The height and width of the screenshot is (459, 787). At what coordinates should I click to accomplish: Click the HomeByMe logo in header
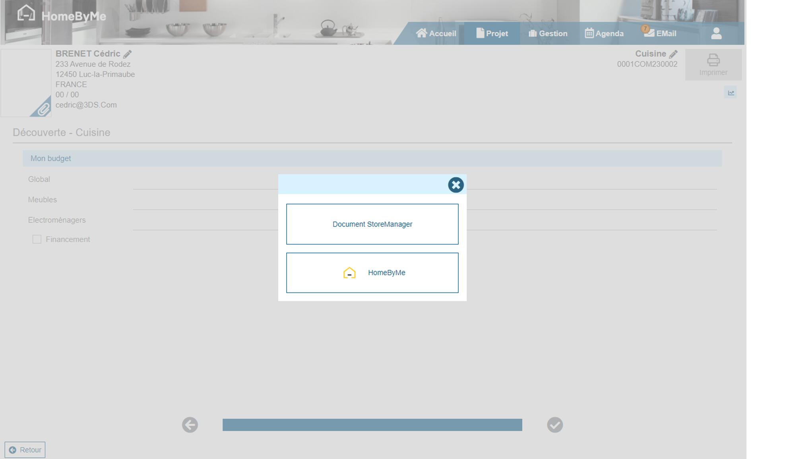(62, 15)
